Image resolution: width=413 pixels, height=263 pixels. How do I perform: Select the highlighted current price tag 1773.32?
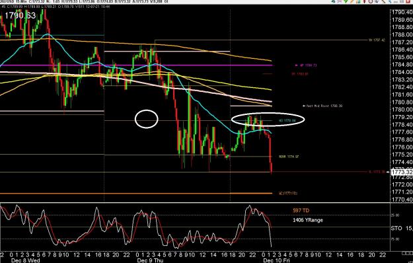[x=402, y=172]
